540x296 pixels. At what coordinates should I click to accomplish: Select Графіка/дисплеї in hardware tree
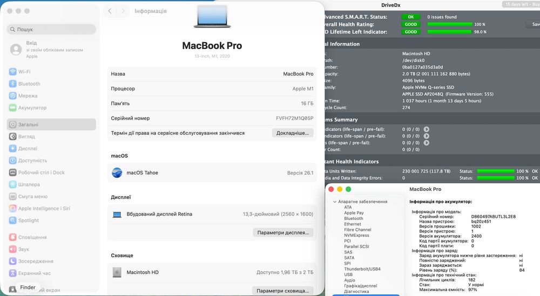click(x=361, y=286)
